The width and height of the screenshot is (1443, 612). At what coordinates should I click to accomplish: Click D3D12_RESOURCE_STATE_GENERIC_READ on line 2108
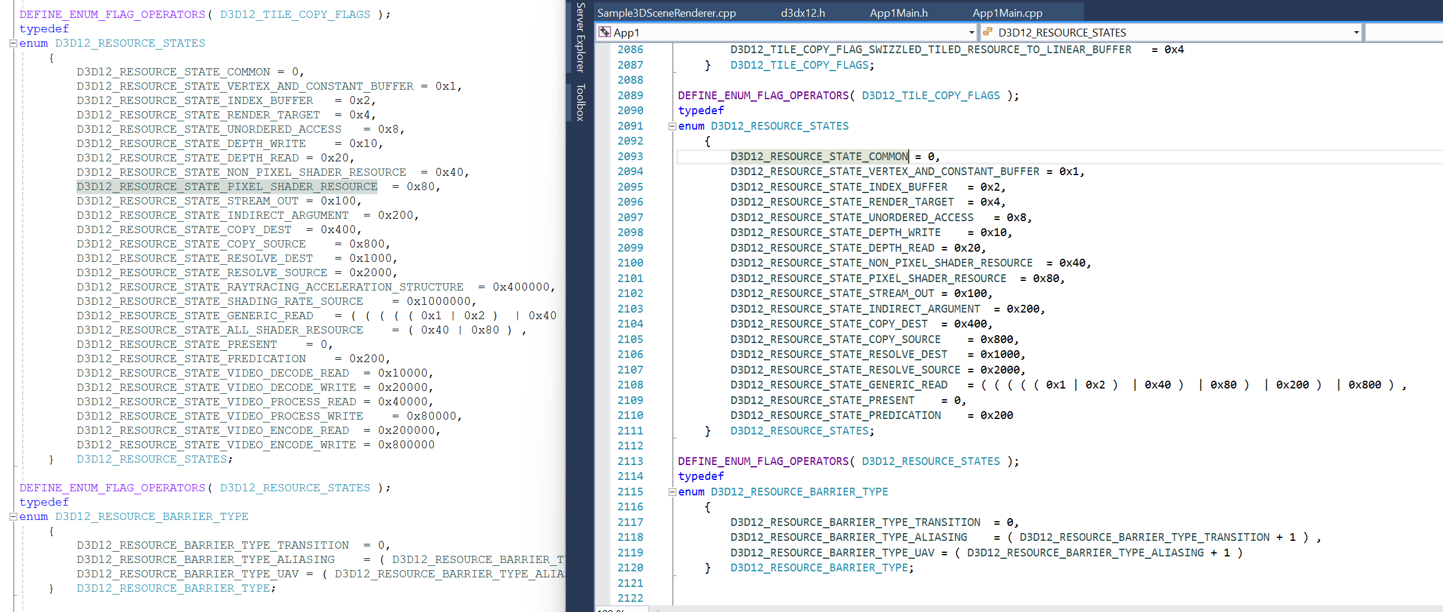click(839, 385)
